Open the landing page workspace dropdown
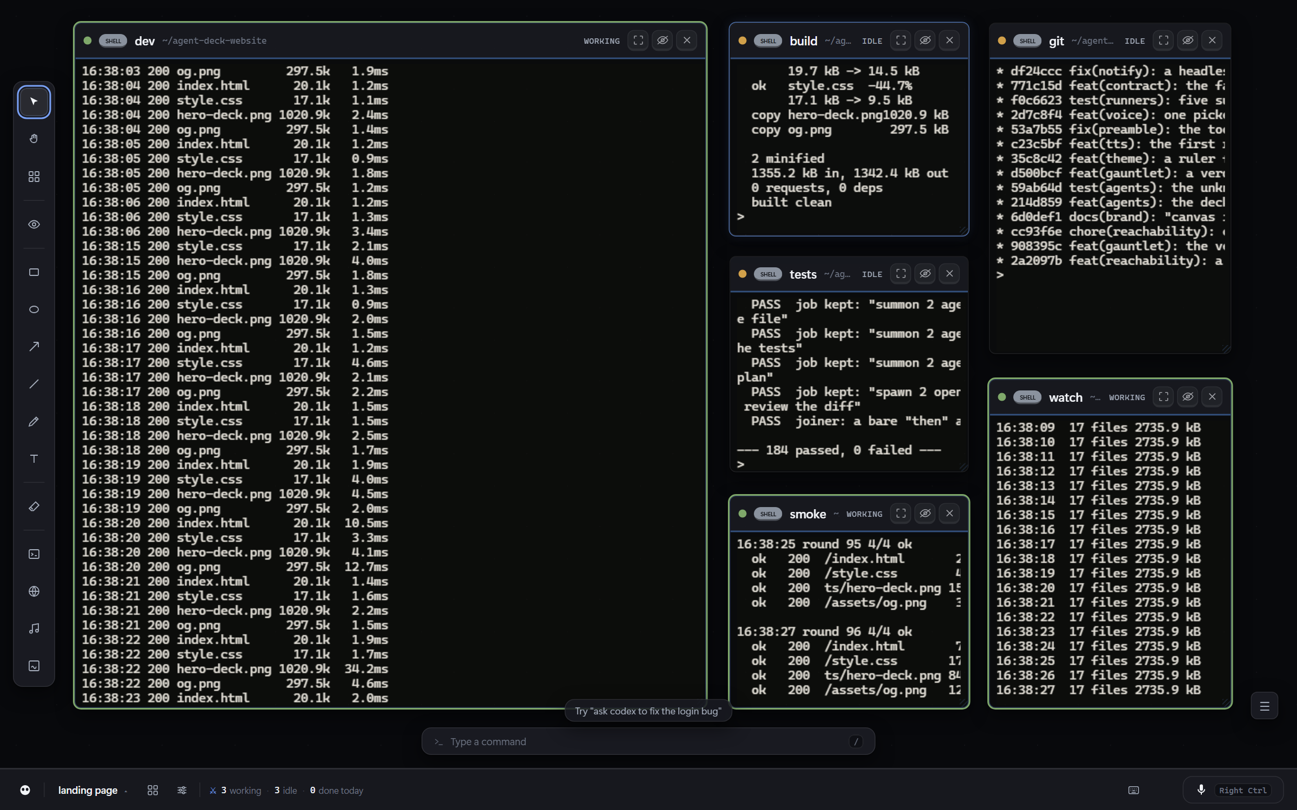The image size is (1297, 810). 93,790
